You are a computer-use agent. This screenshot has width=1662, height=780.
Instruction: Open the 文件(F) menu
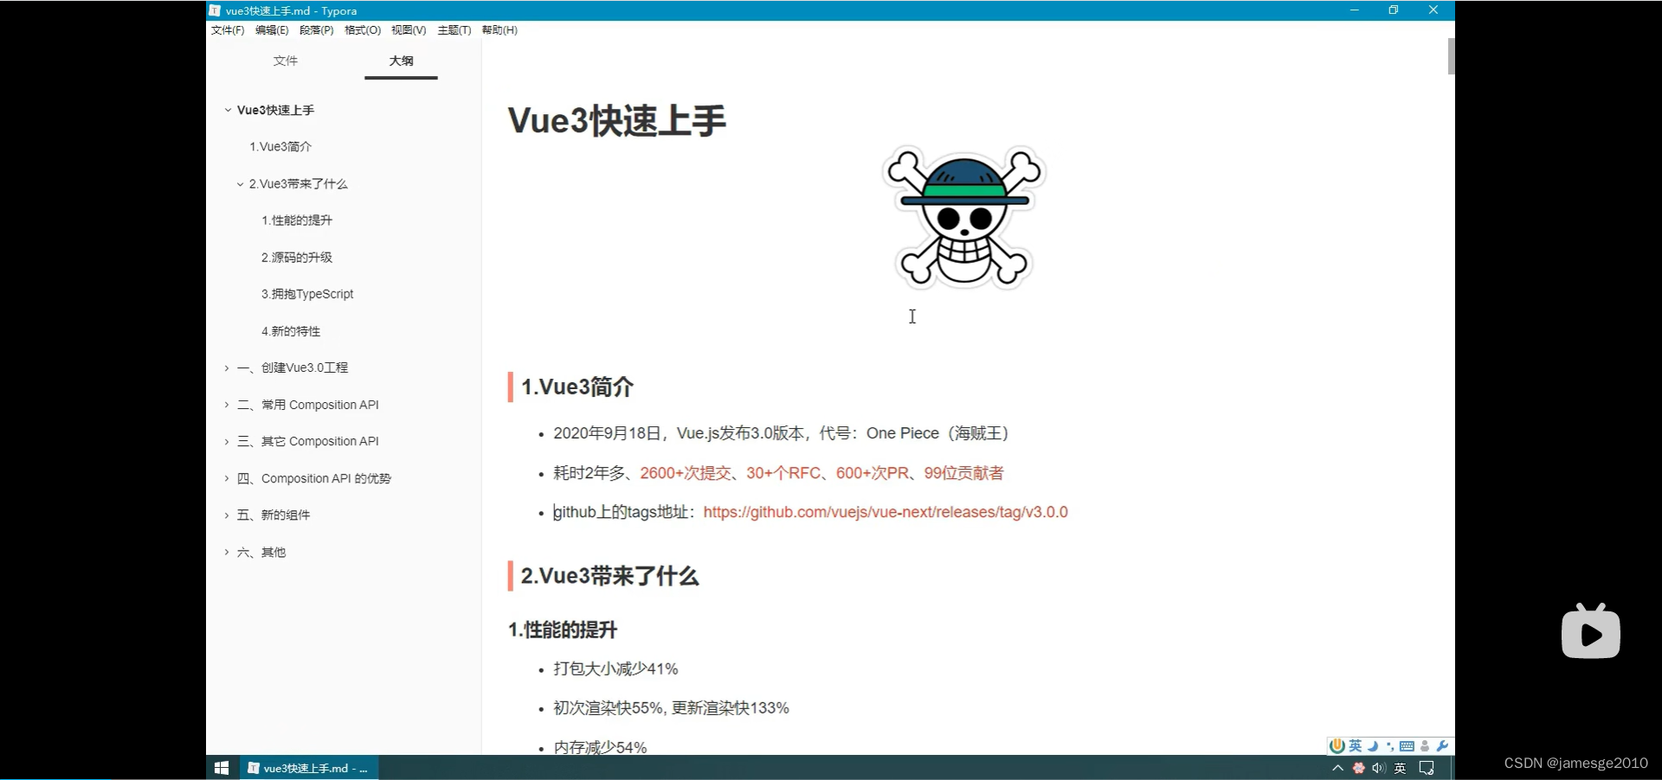(228, 30)
